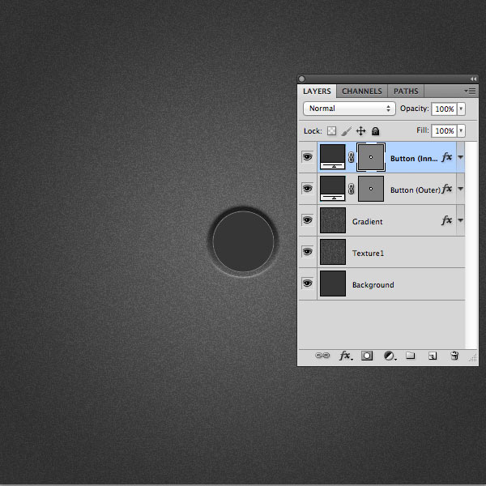The width and height of the screenshot is (486, 486).
Task: Click mask link icon on Button (Inner) layer
Action: point(352,157)
